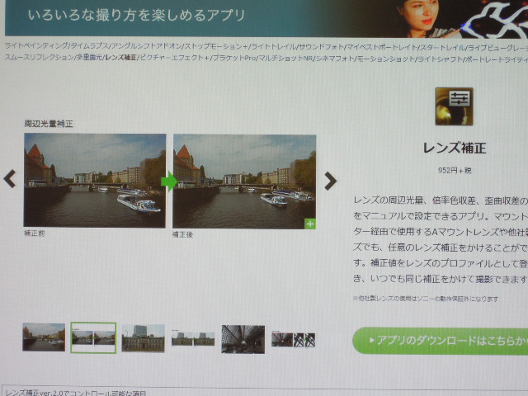Select the highlighted canal comparison thumbnail
This screenshot has height=396, width=528.
click(93, 337)
